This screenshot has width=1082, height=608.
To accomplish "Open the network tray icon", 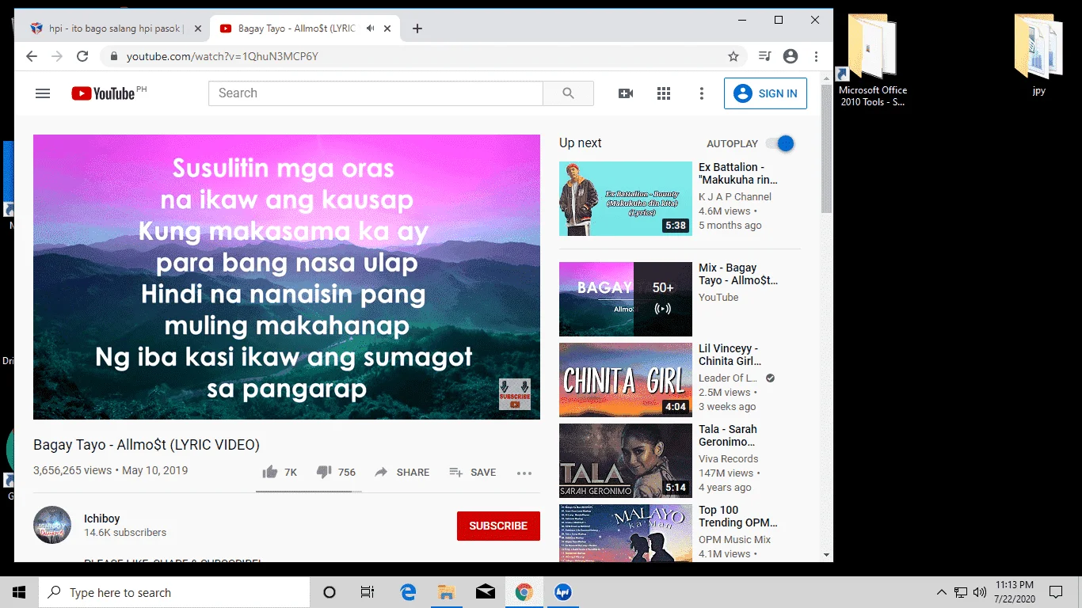I will pos(961,592).
